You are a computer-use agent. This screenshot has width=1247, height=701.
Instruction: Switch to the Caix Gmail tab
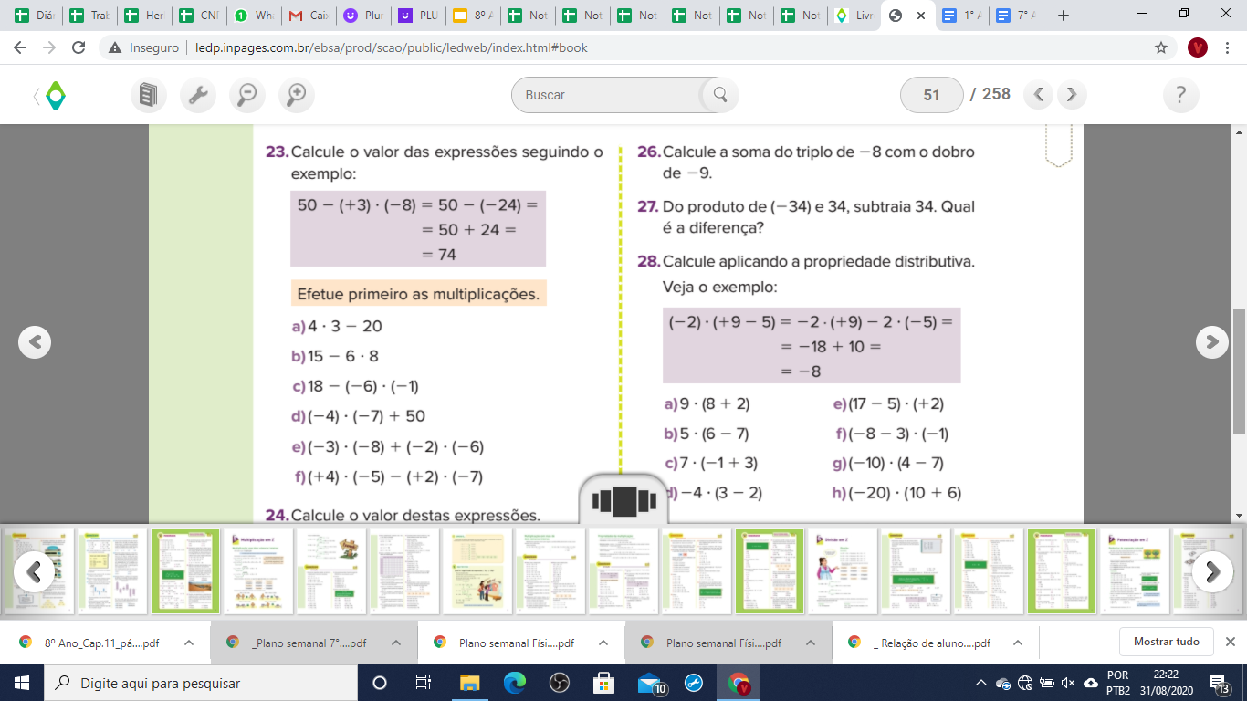pyautogui.click(x=308, y=16)
